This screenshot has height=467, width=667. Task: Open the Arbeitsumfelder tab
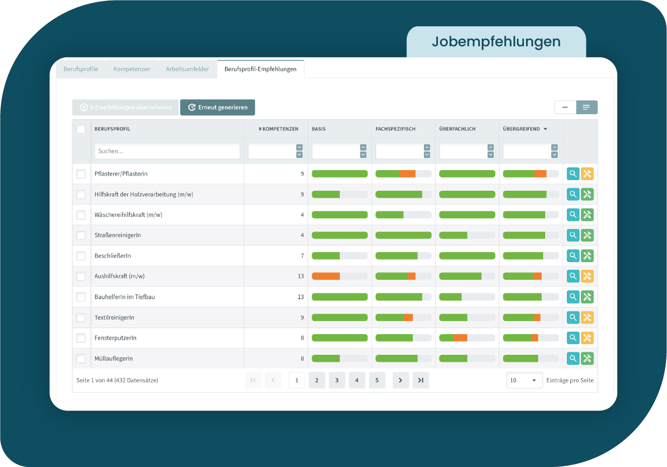click(187, 69)
